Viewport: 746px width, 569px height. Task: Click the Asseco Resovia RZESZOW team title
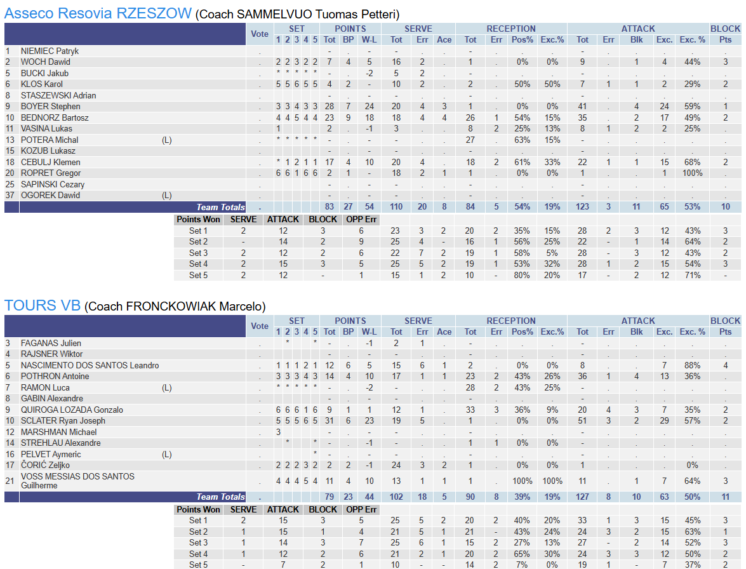click(x=98, y=13)
